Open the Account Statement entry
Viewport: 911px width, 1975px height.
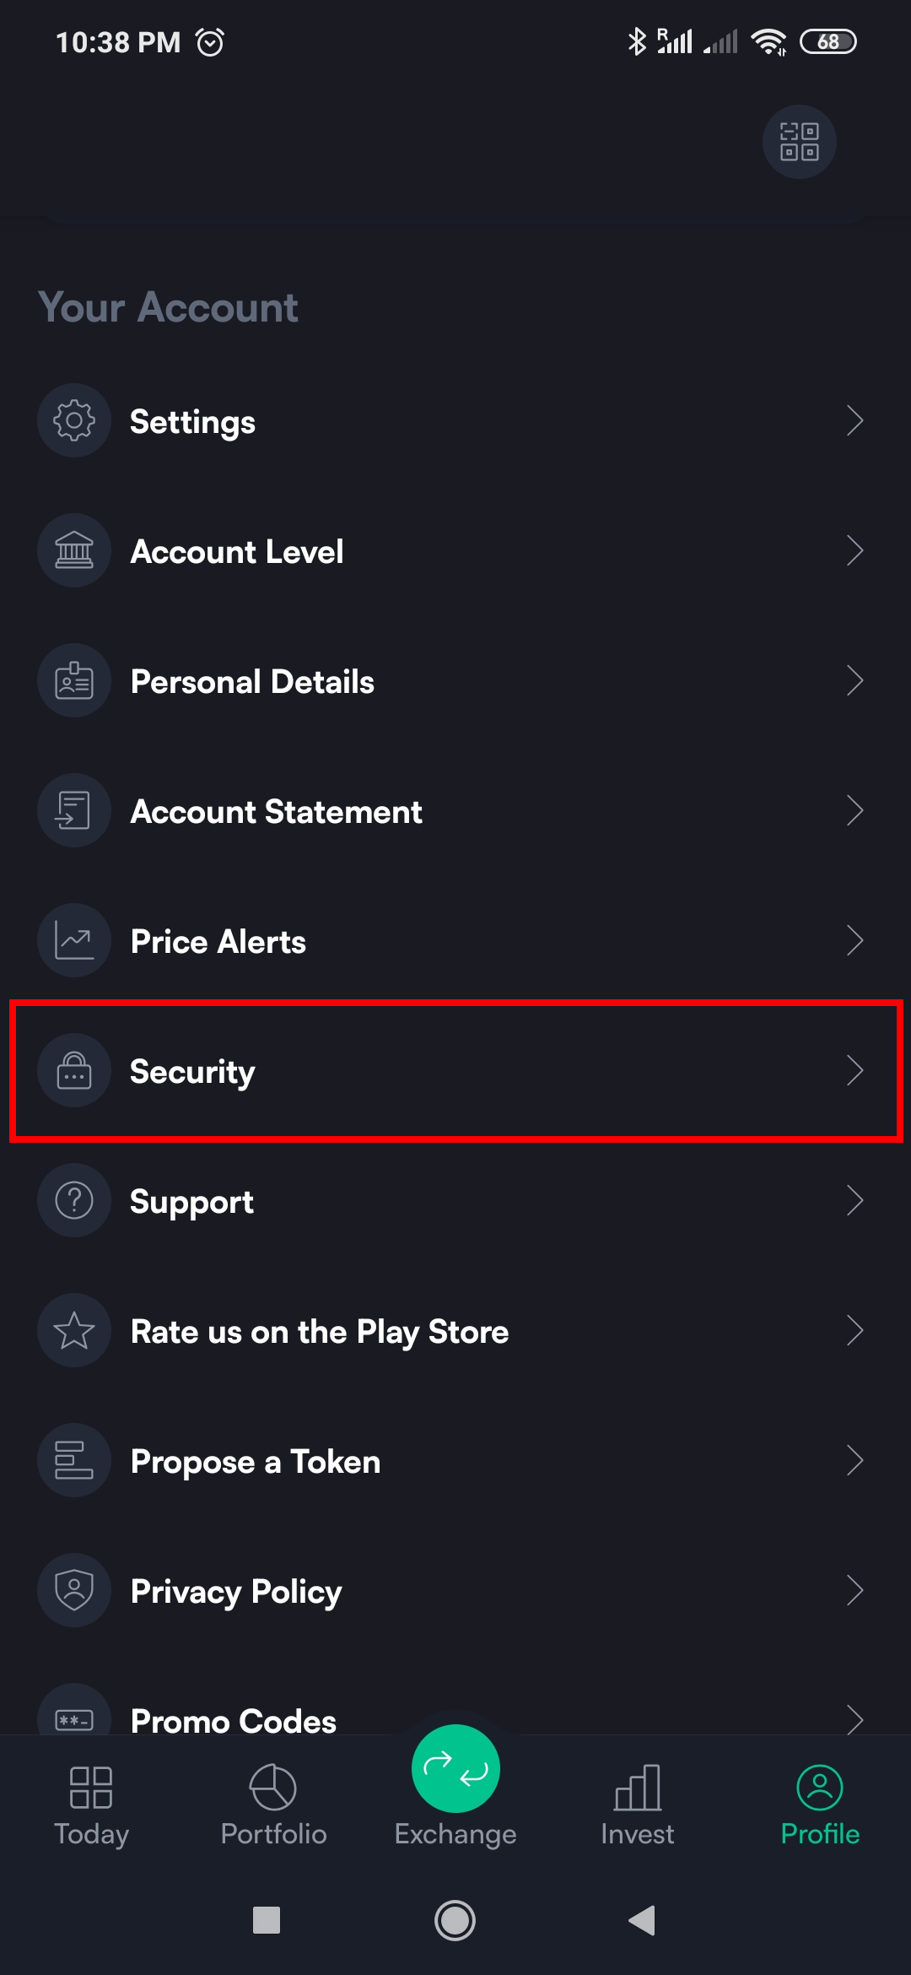277,812
